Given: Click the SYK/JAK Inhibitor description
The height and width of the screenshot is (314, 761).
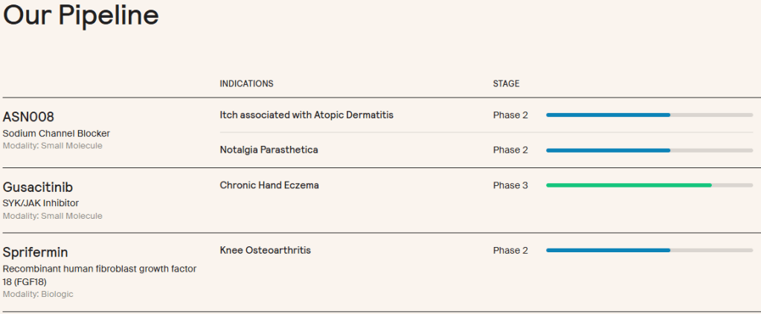Looking at the screenshot, I should [x=41, y=203].
